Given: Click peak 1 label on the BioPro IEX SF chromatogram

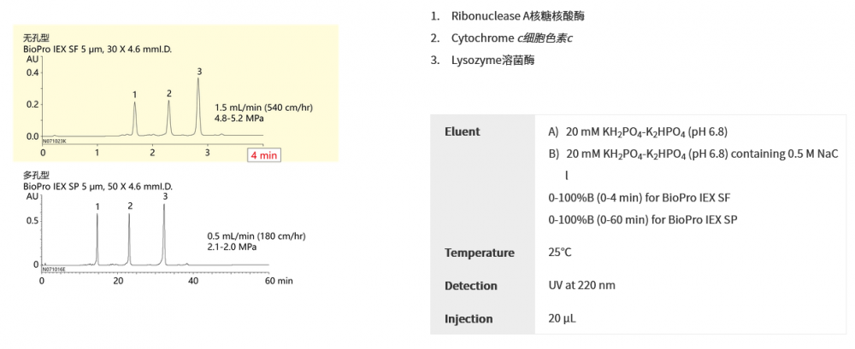Looking at the screenshot, I should click(135, 94).
